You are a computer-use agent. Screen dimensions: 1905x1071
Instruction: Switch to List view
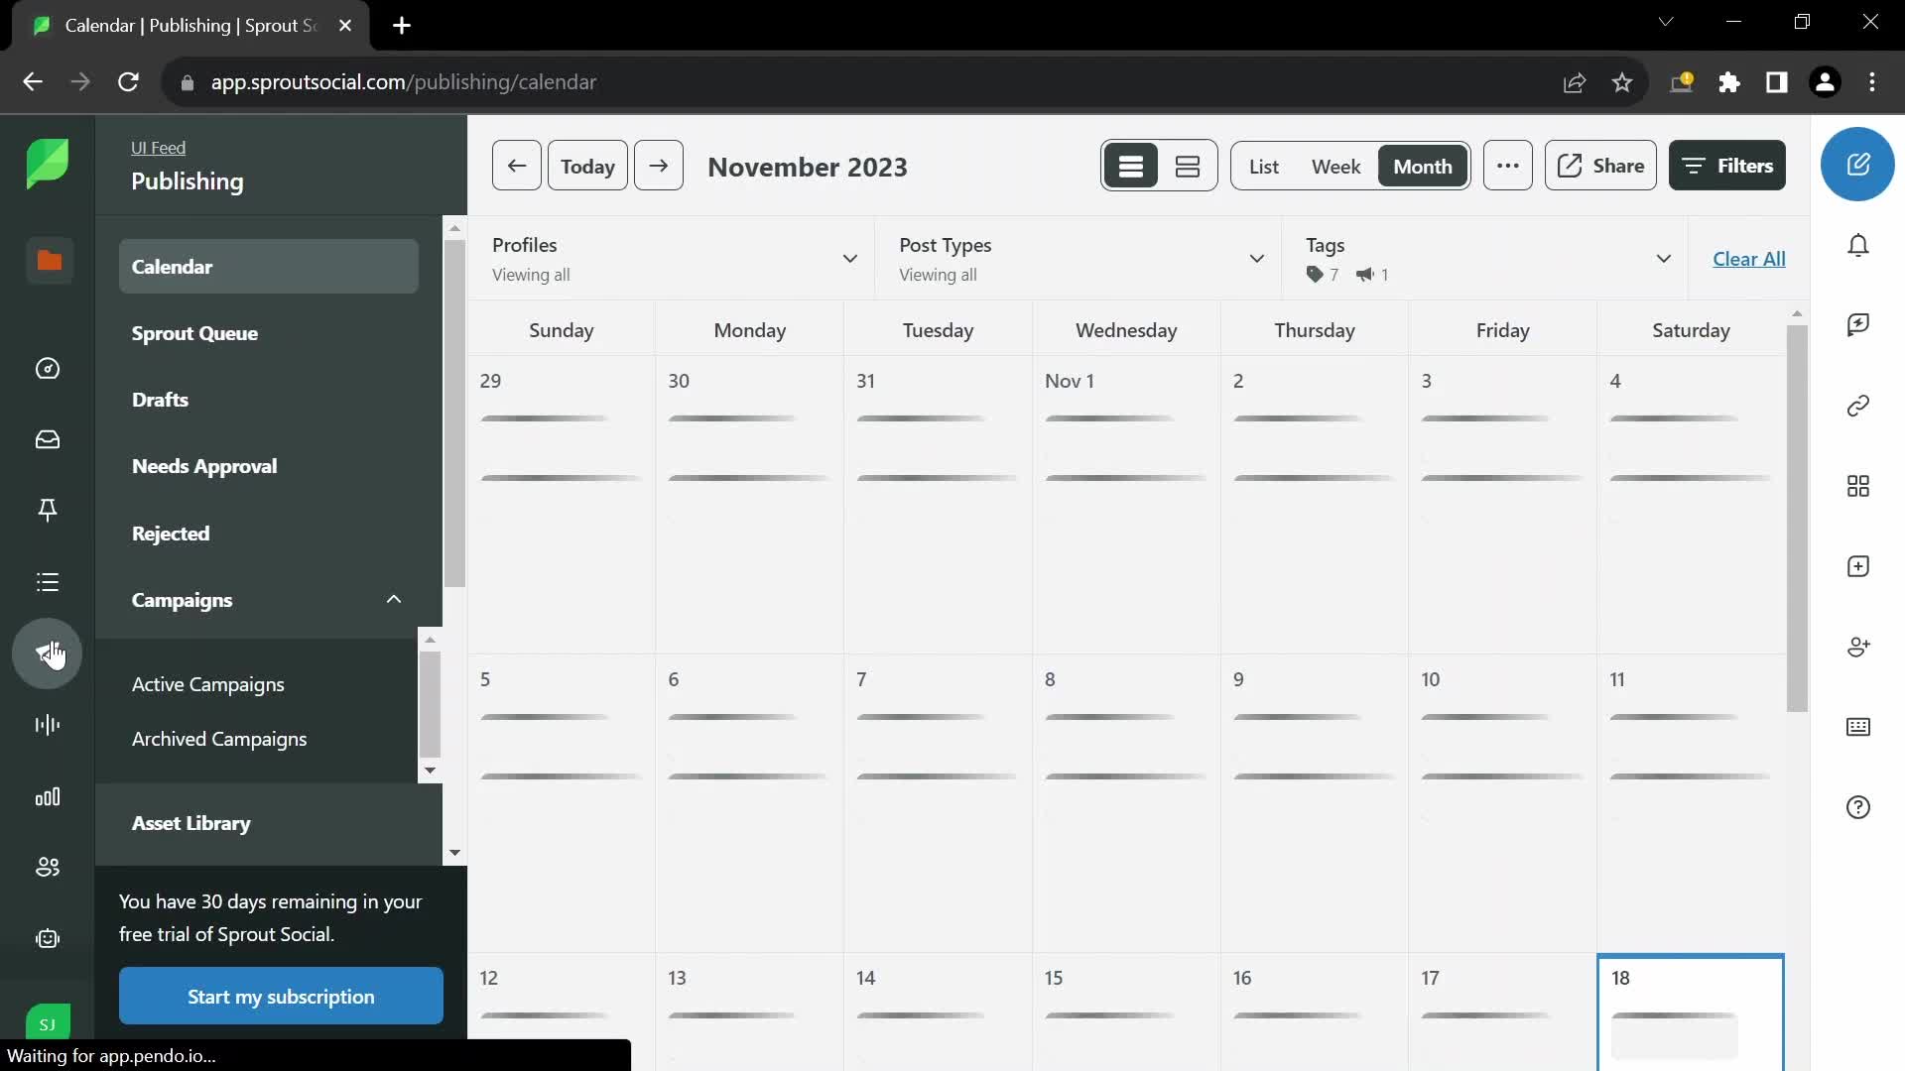[1261, 165]
